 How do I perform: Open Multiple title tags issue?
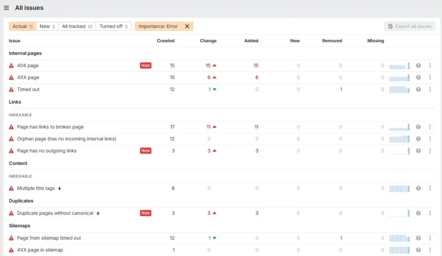tap(36, 188)
